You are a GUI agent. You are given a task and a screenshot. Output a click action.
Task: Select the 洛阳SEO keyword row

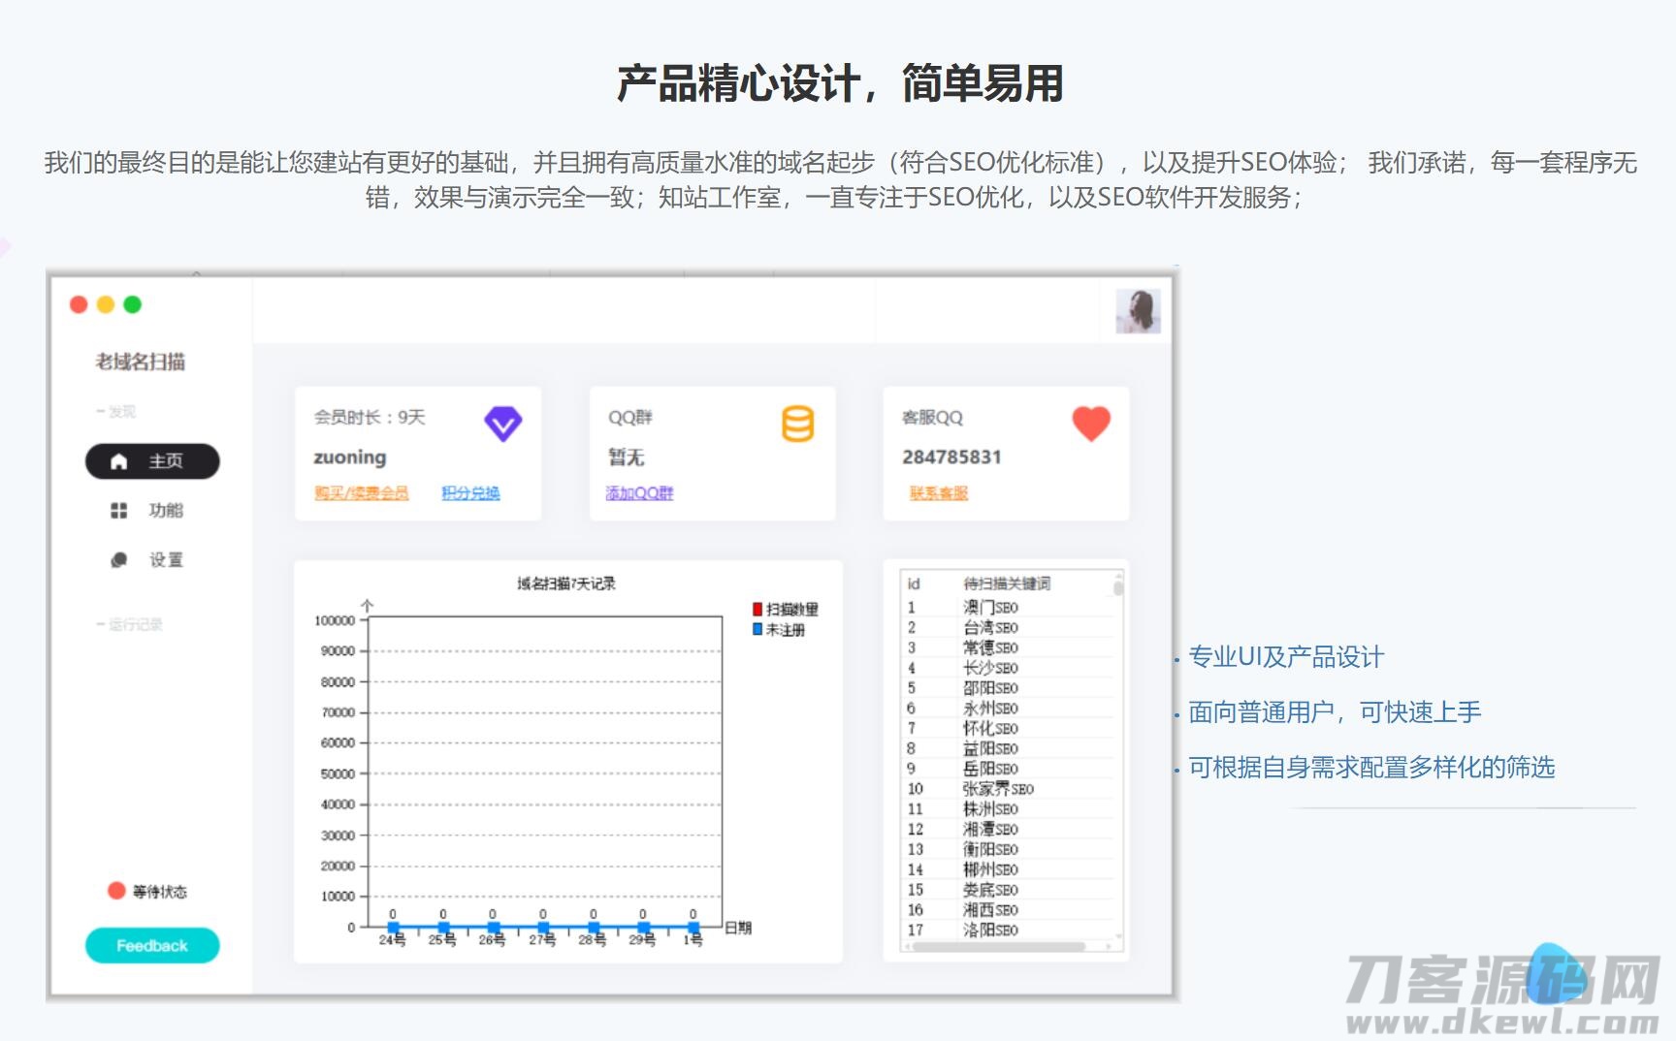click(1007, 931)
